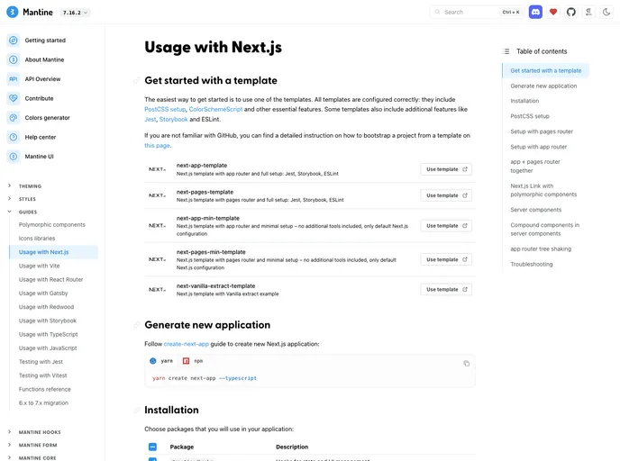Switch to dark color scheme
620x461 pixels.
(x=606, y=13)
